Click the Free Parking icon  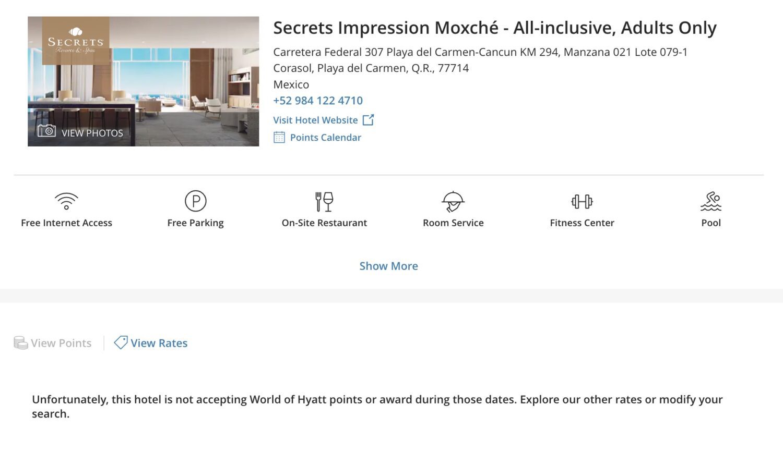195,201
